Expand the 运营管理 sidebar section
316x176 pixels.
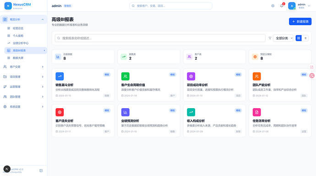coord(23,87)
